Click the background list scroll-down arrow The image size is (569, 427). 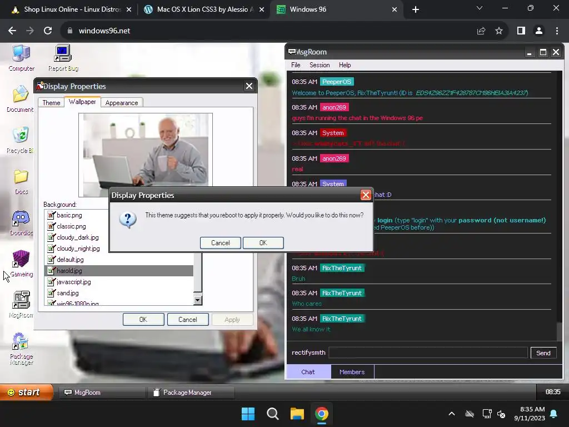click(x=198, y=300)
